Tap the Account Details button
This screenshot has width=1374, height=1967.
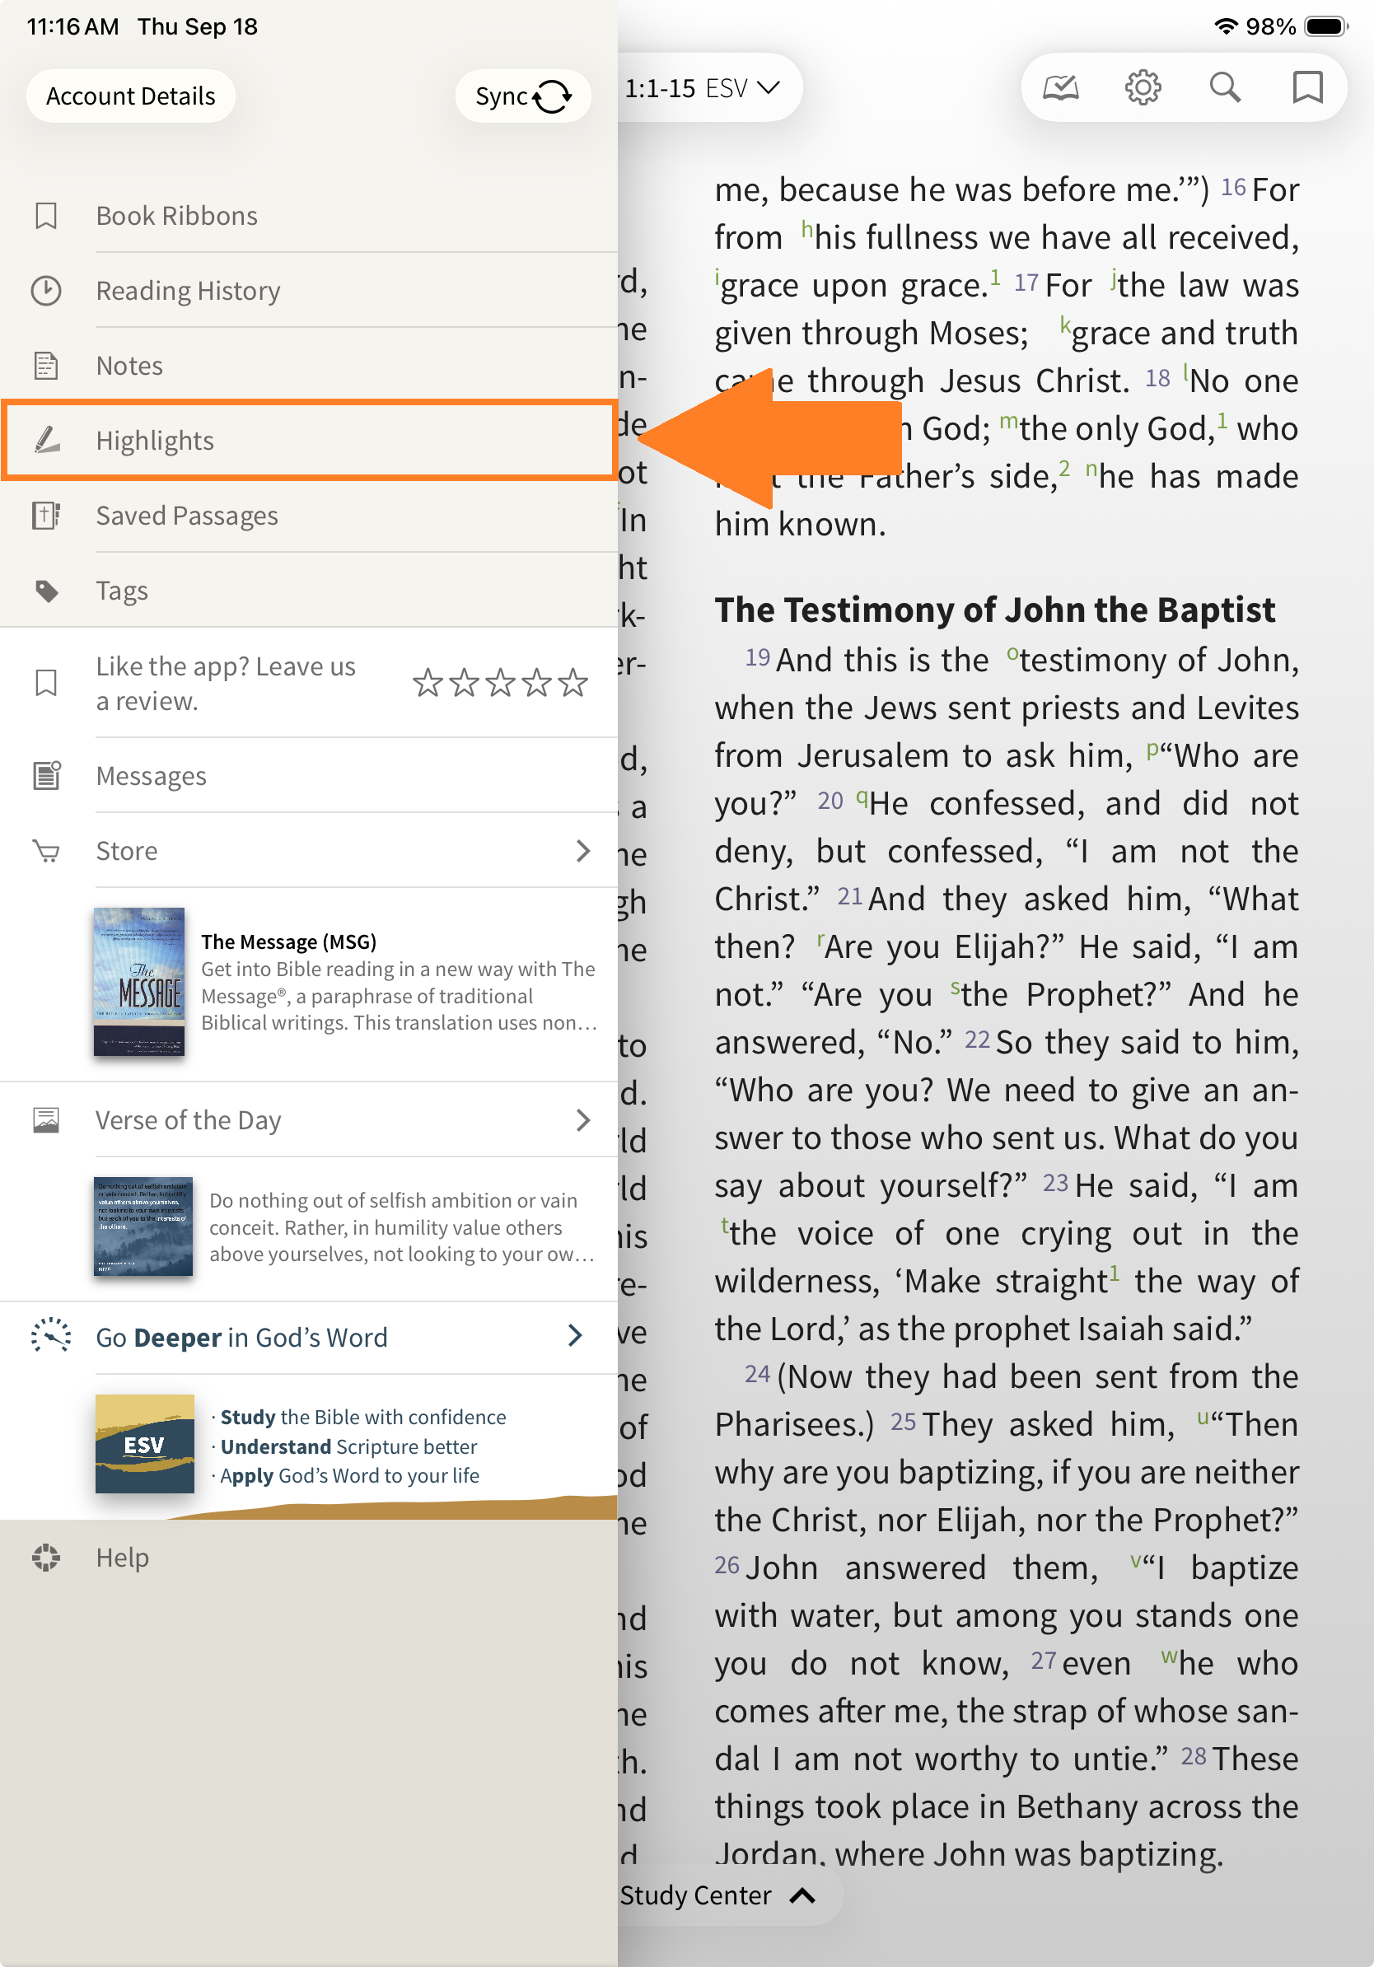pyautogui.click(x=131, y=96)
